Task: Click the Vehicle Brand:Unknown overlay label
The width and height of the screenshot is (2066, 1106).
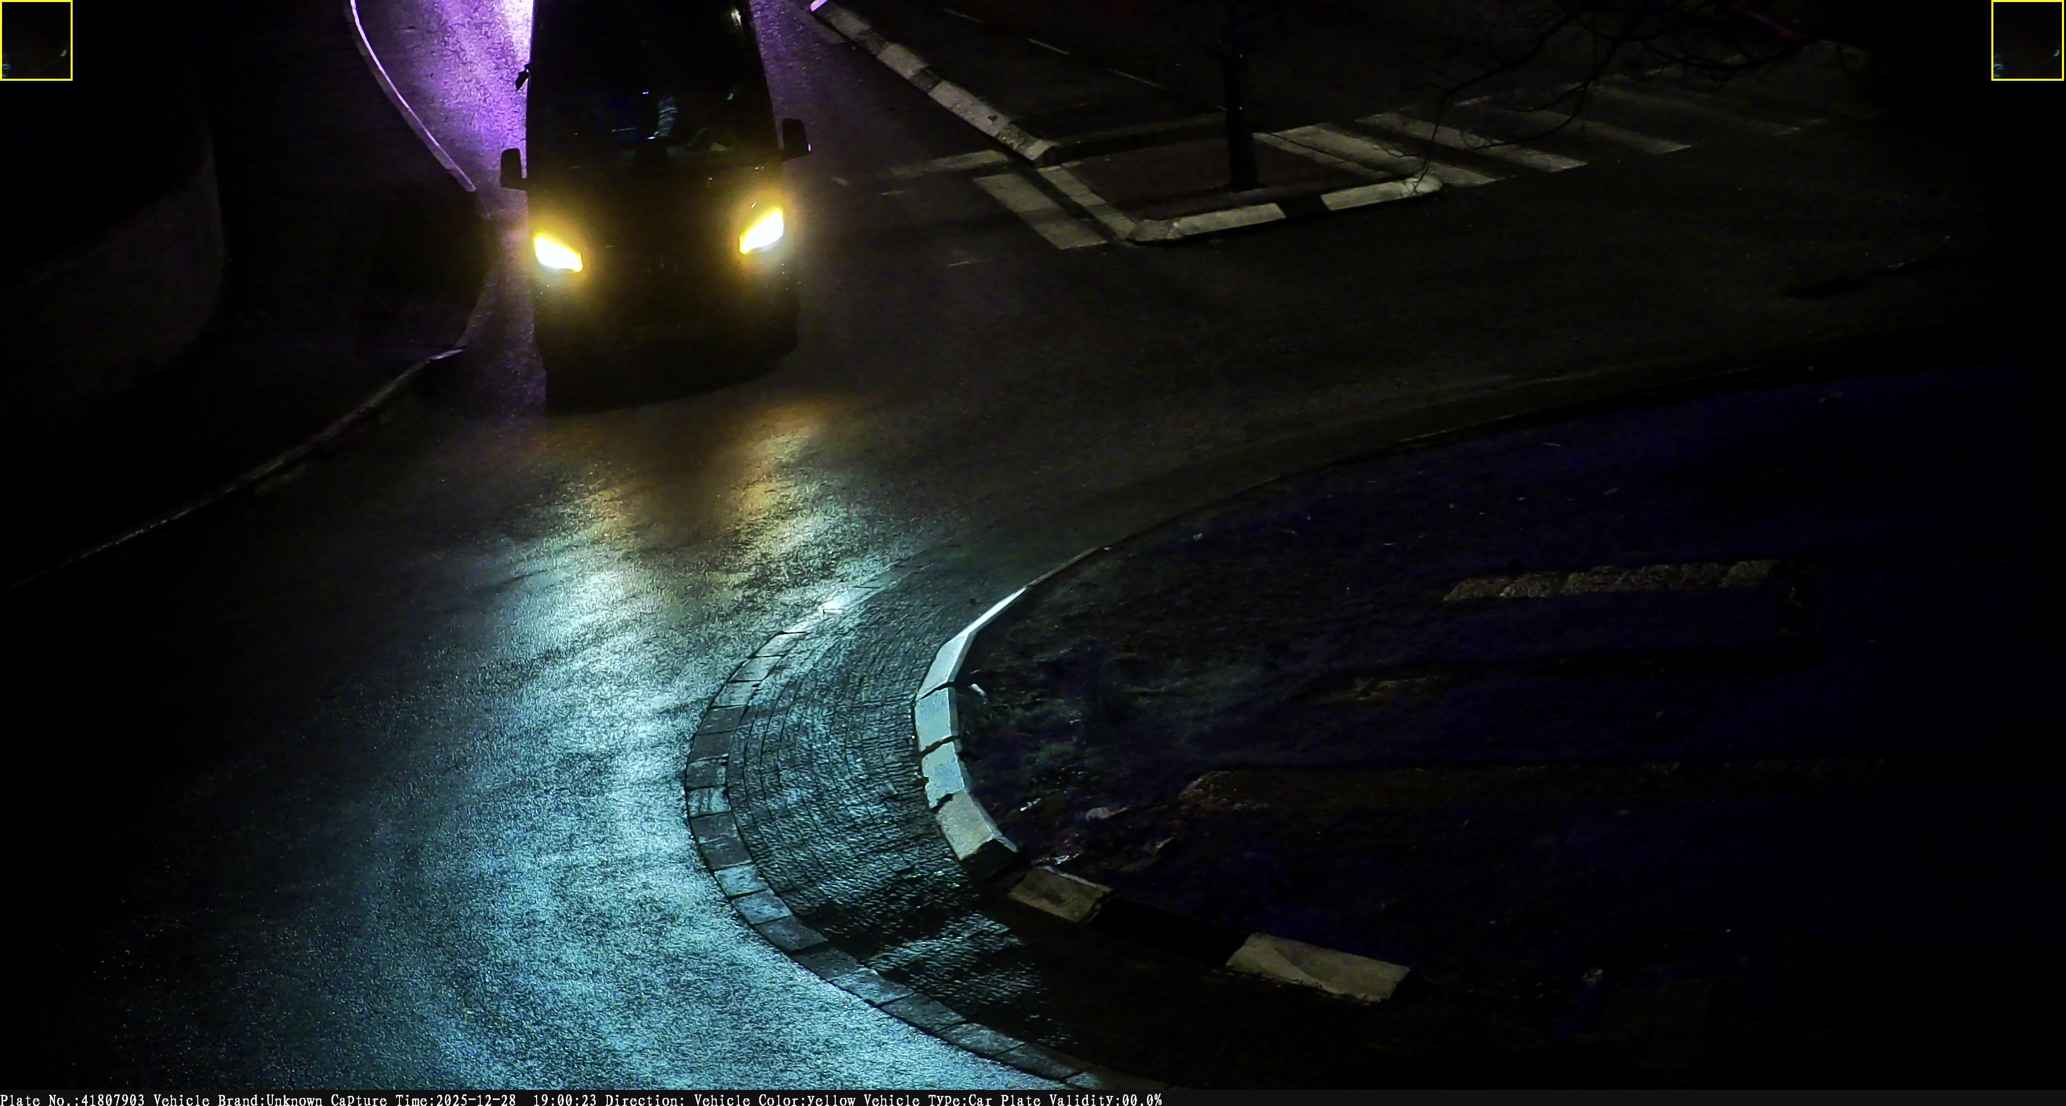Action: (238, 1099)
